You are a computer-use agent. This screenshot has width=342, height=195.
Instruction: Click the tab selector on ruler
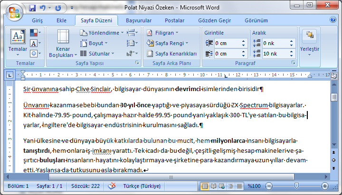click(9, 75)
